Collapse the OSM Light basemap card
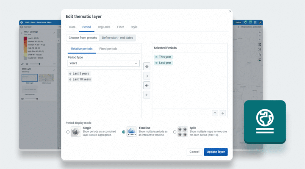Viewport: 305px width, 169px height. 54,70
